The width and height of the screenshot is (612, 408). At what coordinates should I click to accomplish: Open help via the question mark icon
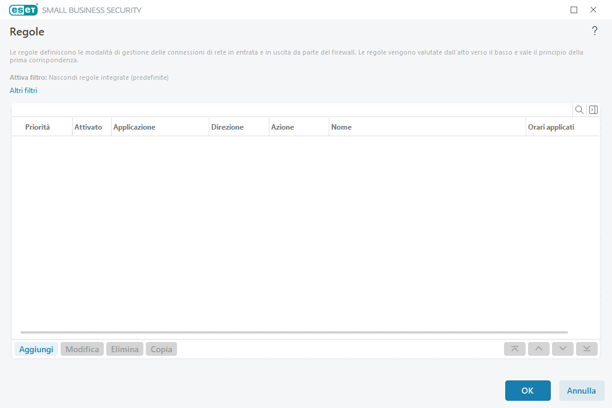pyautogui.click(x=595, y=31)
